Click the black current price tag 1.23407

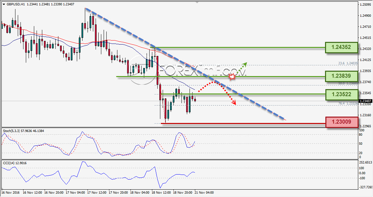(365, 101)
